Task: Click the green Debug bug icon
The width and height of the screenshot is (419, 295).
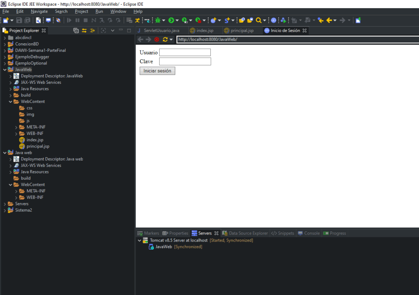Action: click(x=158, y=20)
